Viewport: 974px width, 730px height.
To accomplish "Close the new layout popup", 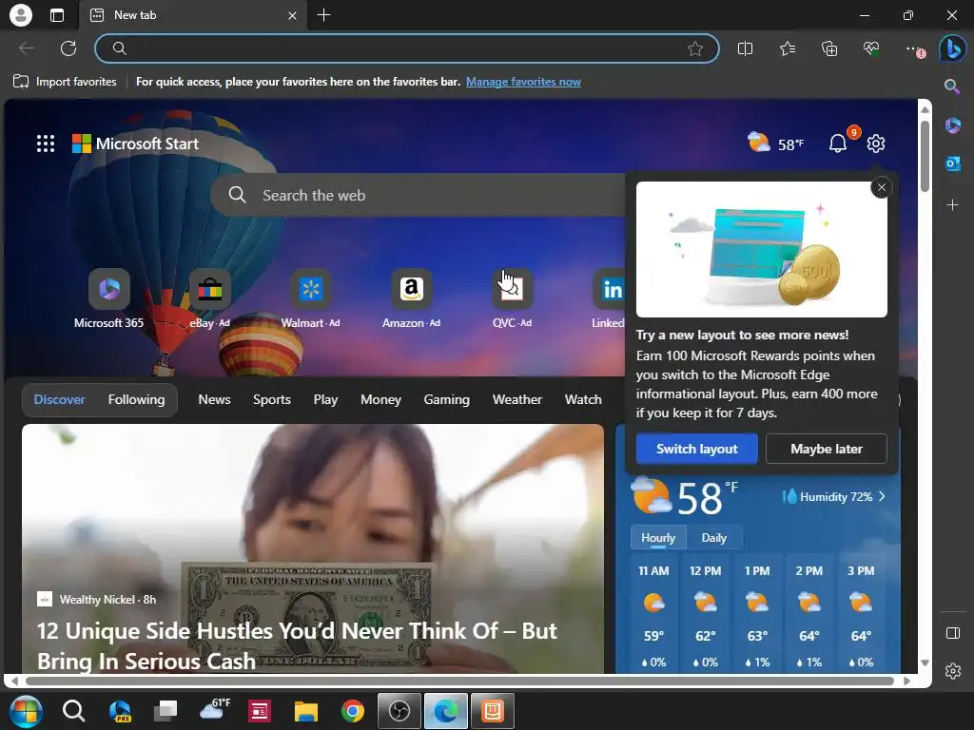I will tap(882, 187).
